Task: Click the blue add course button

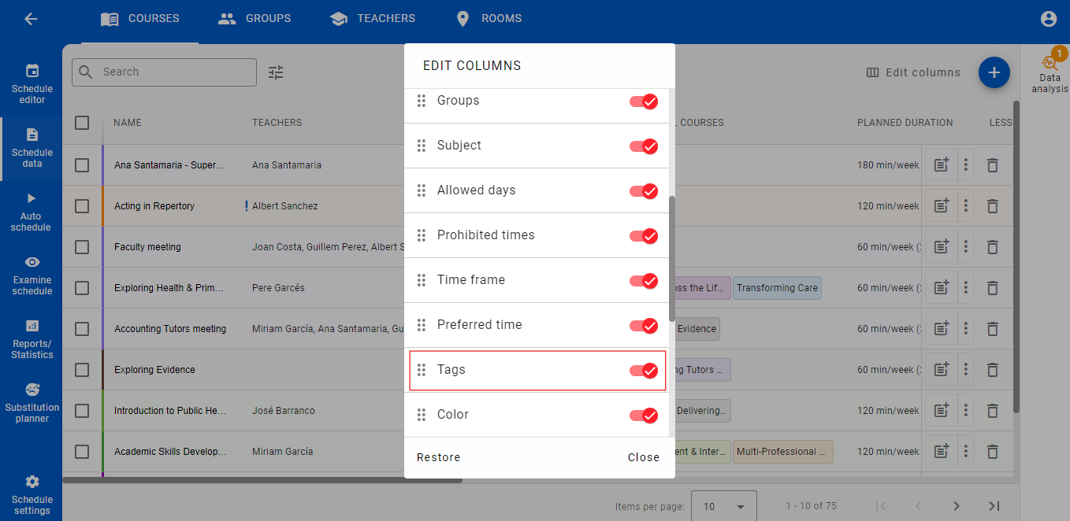Action: tap(994, 72)
